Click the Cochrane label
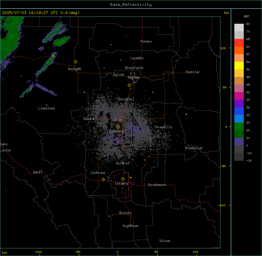262x256 pixels. pyautogui.click(x=98, y=173)
